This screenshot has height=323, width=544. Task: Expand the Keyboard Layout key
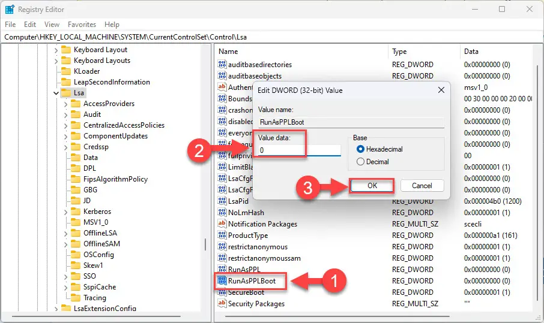click(x=56, y=50)
